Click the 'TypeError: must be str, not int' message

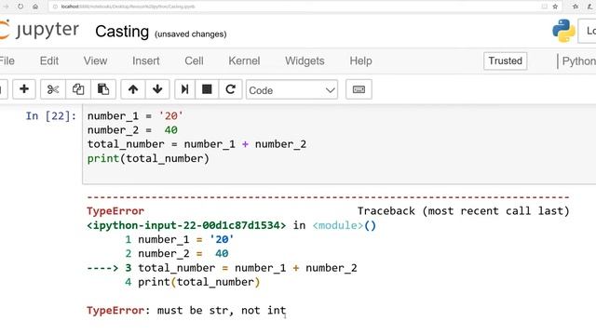[x=186, y=310]
